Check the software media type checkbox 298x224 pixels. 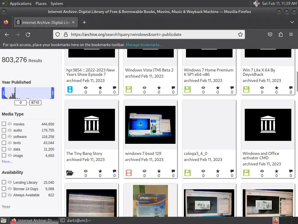(x=4, y=136)
